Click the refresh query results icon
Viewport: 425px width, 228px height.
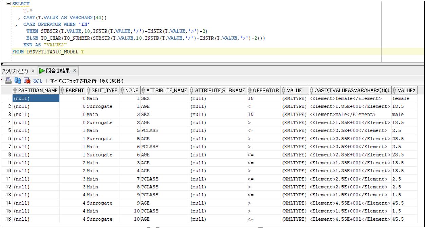(x=18, y=81)
